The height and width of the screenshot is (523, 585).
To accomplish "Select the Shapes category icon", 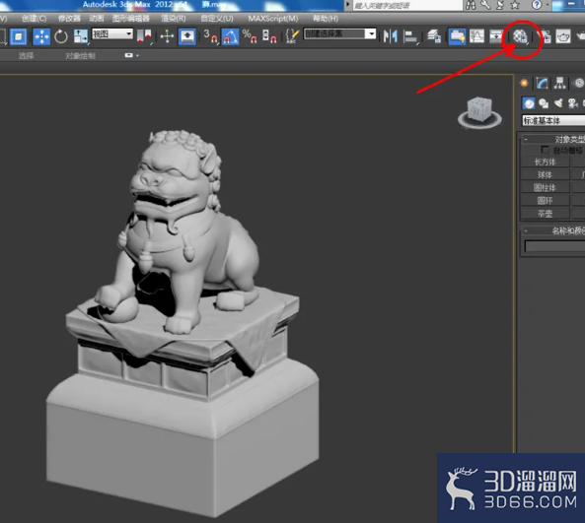I will [x=544, y=103].
